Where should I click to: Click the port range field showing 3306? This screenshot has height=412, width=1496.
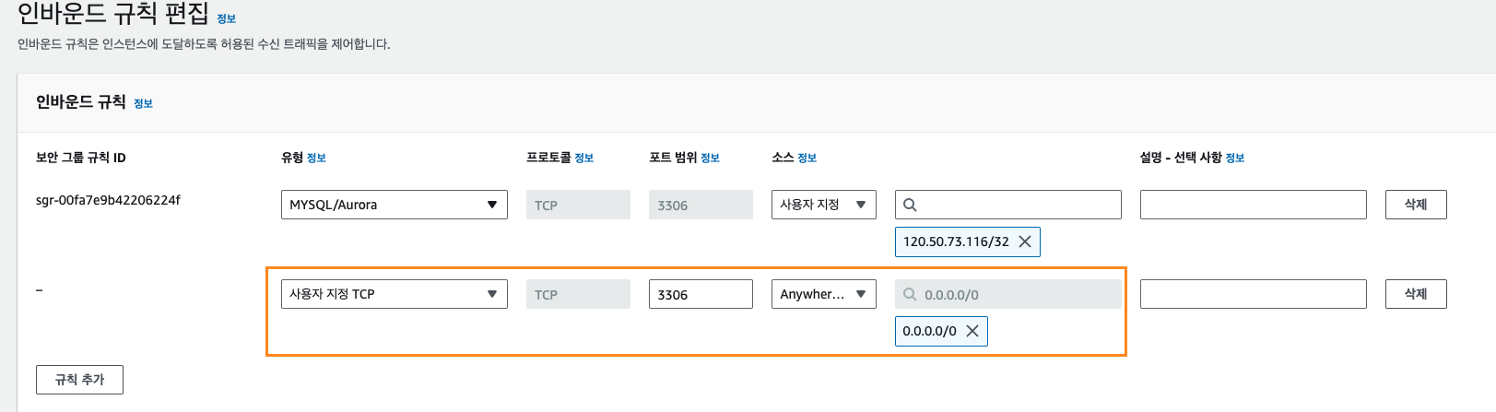point(701,294)
